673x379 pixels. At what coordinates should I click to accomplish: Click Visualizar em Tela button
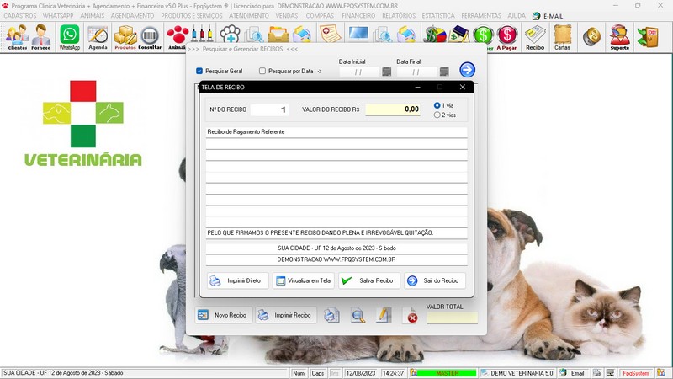(304, 280)
